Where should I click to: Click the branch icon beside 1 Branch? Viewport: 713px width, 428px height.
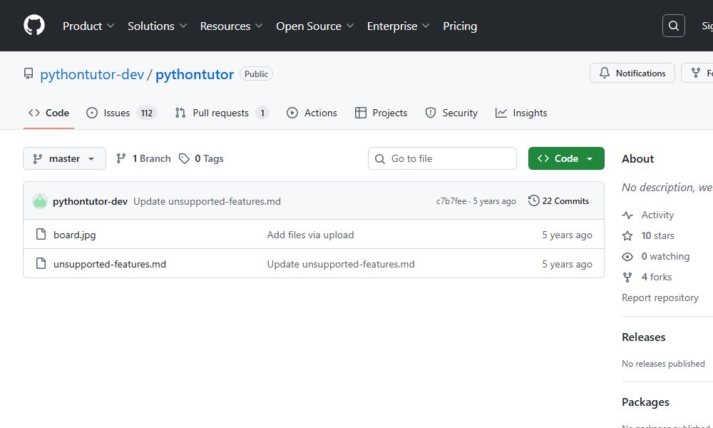click(x=120, y=158)
